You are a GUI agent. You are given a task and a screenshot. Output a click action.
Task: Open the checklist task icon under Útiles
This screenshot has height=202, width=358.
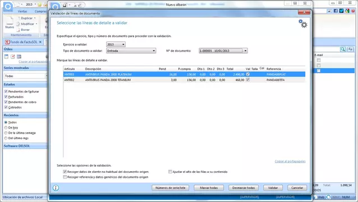[13, 56]
